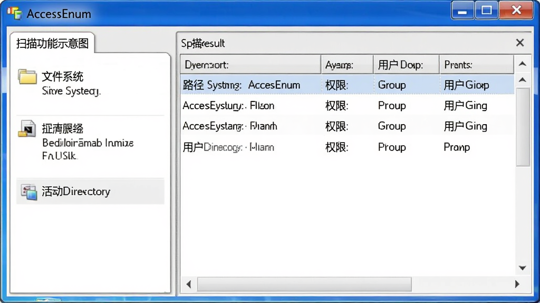Click 权限: in the Pranp row
Viewport: 540px width, 303px height.
pos(337,147)
